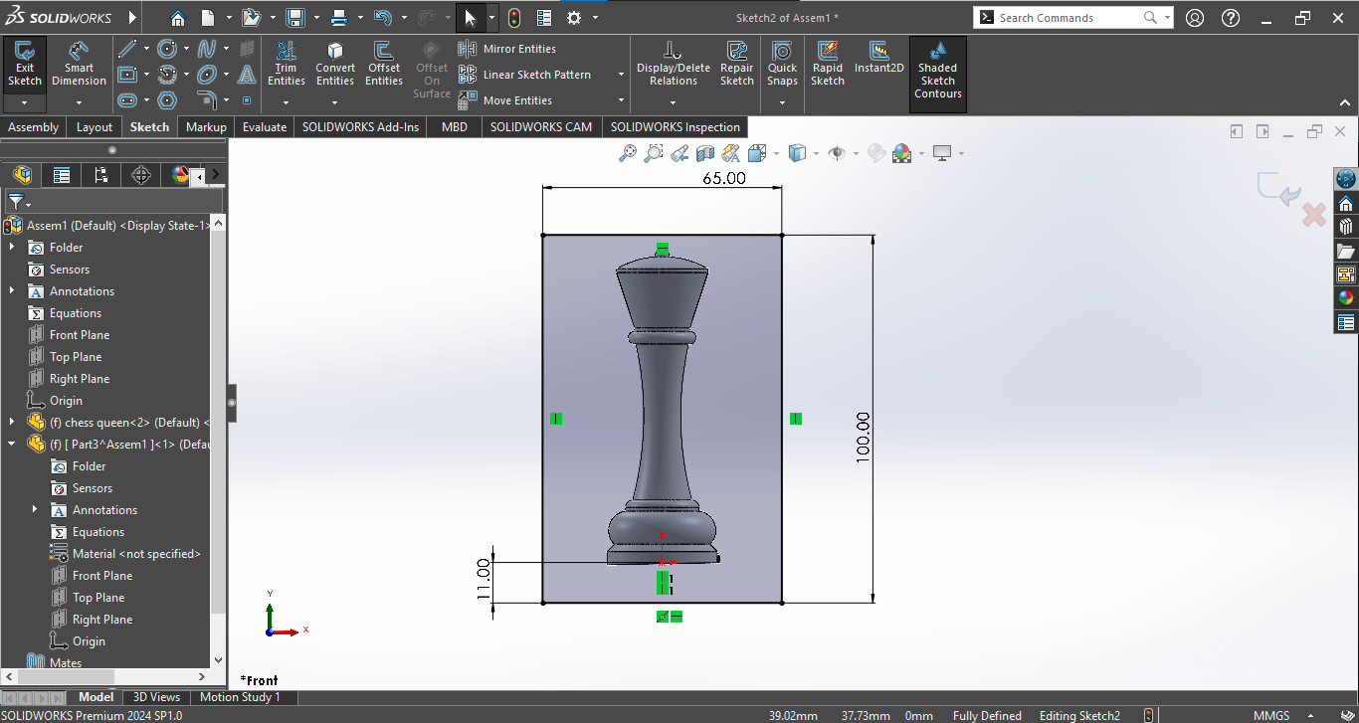The width and height of the screenshot is (1359, 723).
Task: Select the Spline sketch tool
Action: click(207, 49)
